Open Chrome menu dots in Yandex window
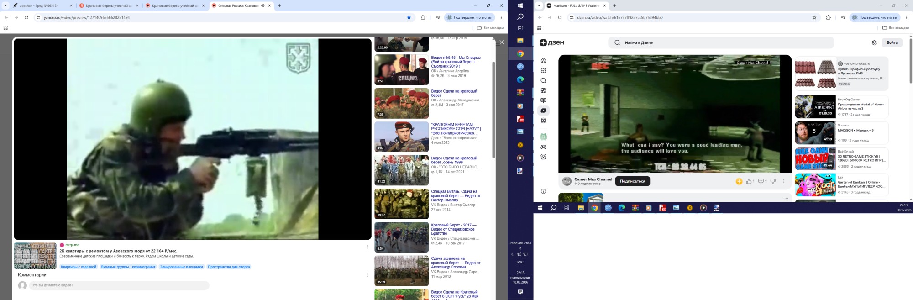The height and width of the screenshot is (300, 913). (x=501, y=17)
